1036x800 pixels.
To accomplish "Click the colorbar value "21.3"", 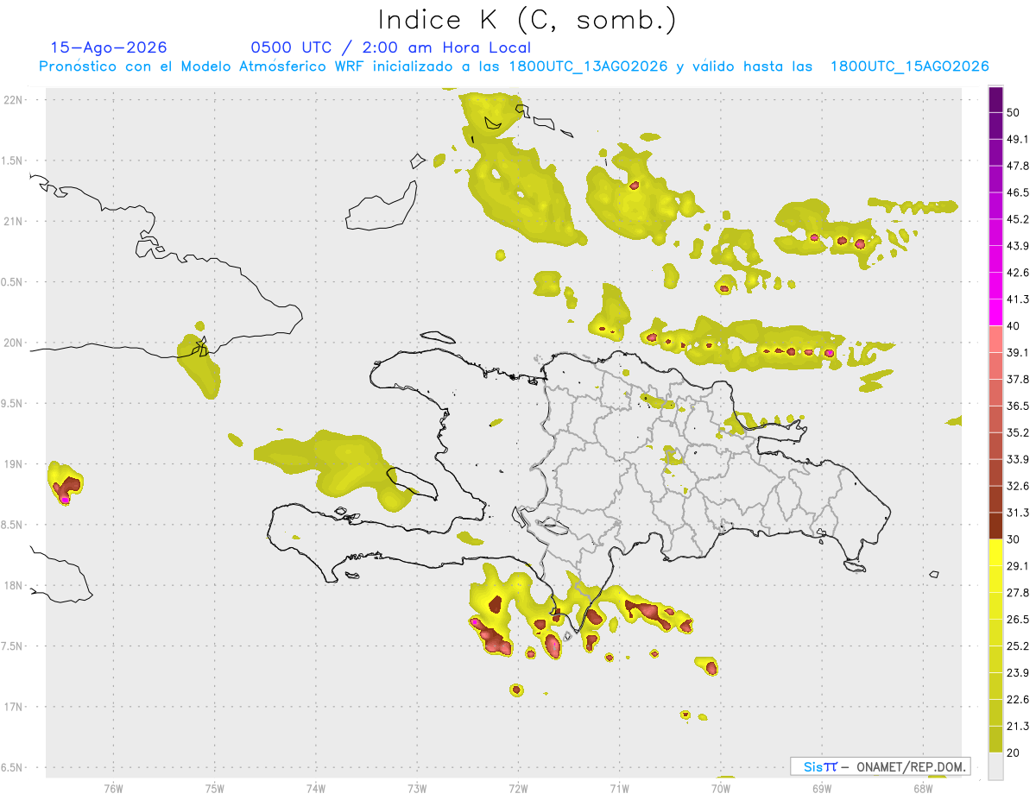I will (x=1018, y=726).
